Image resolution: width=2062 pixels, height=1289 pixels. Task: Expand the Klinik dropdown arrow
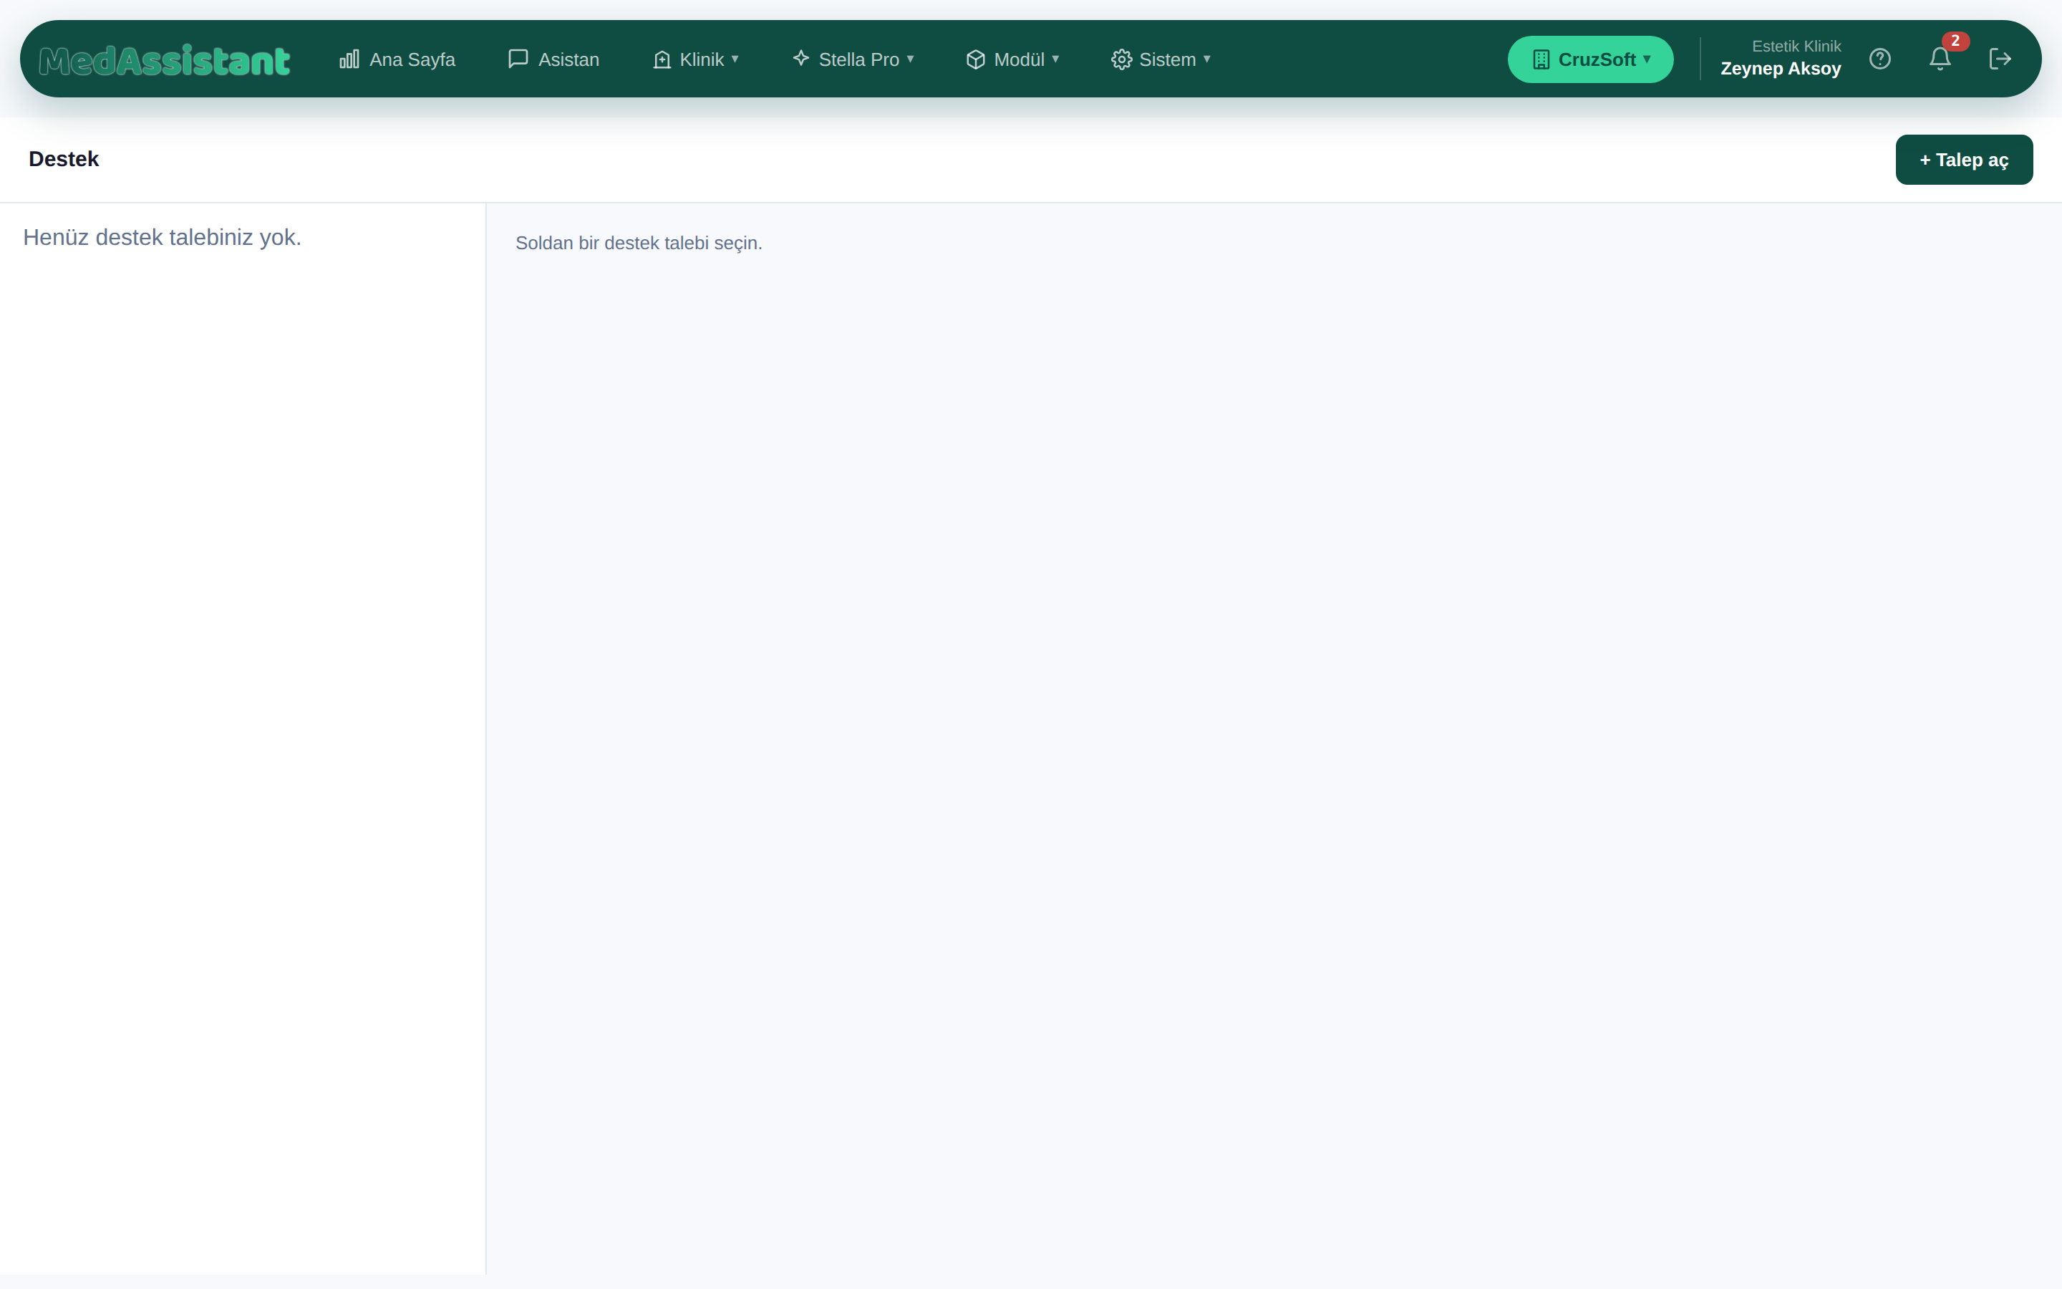[x=735, y=59]
